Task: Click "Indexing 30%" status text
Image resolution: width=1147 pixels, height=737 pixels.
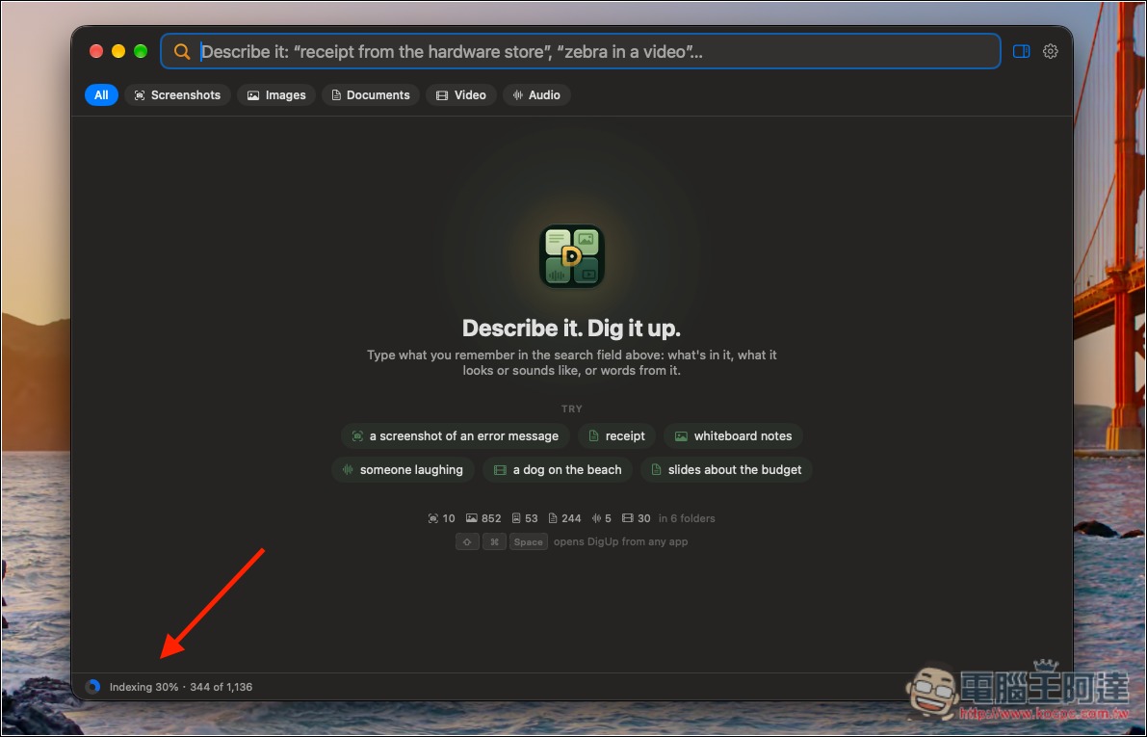Action: pyautogui.click(x=143, y=687)
